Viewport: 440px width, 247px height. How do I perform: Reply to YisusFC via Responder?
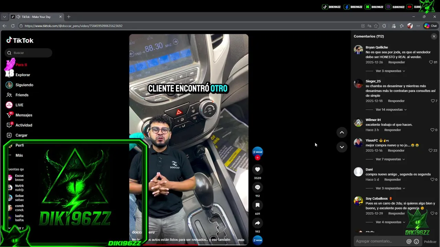point(396,151)
